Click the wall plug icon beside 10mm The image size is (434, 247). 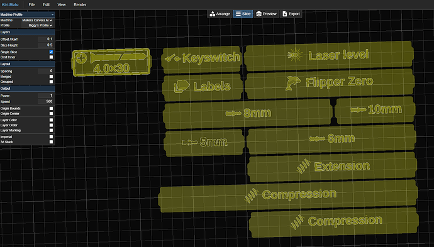[358, 110]
